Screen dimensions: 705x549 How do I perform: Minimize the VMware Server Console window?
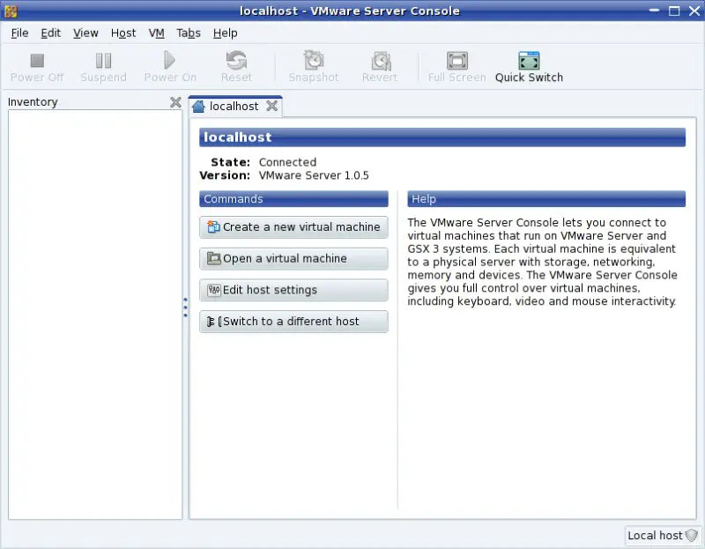[655, 11]
